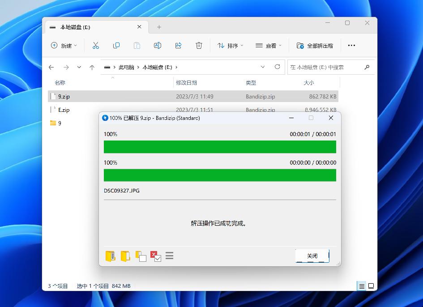Switch to details layout at status bar

click(361, 286)
